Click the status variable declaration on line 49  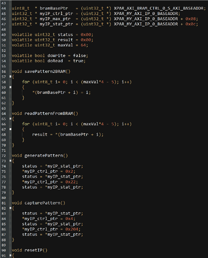click(65, 35)
